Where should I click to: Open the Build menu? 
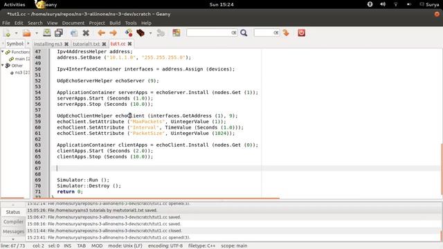click(x=115, y=23)
